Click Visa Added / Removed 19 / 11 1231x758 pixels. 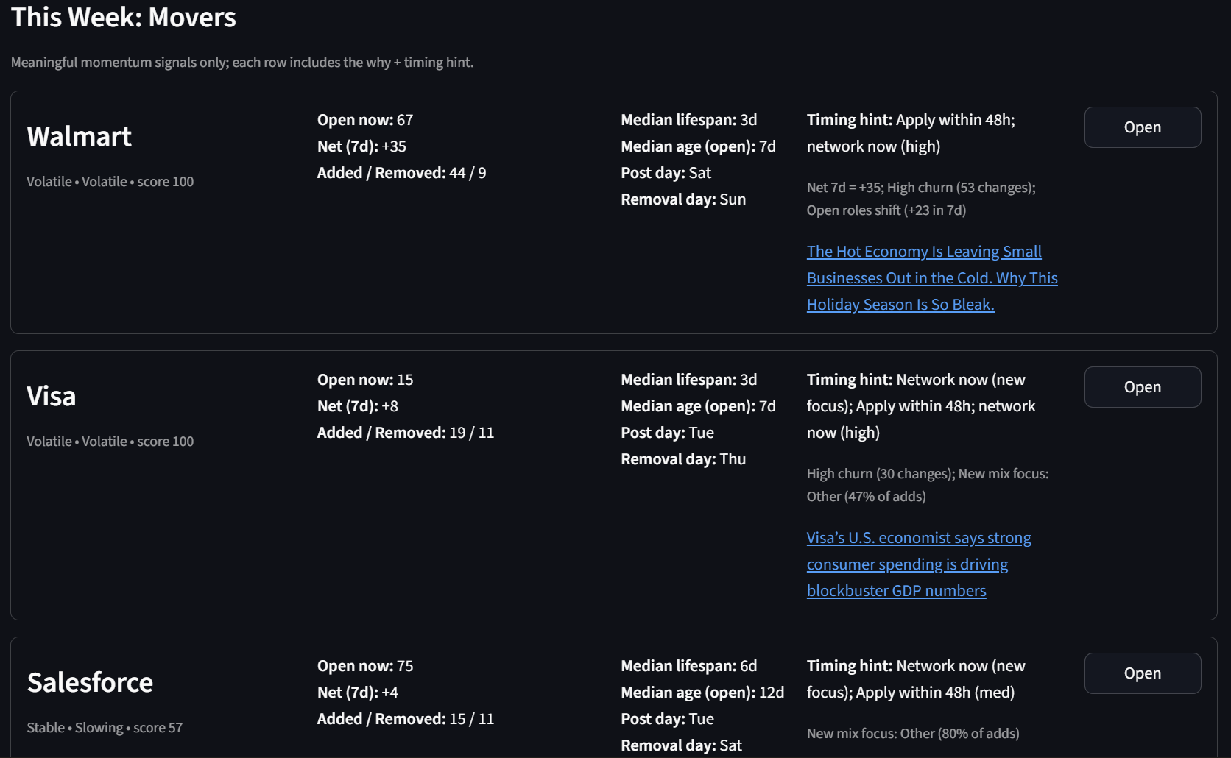pyautogui.click(x=406, y=433)
